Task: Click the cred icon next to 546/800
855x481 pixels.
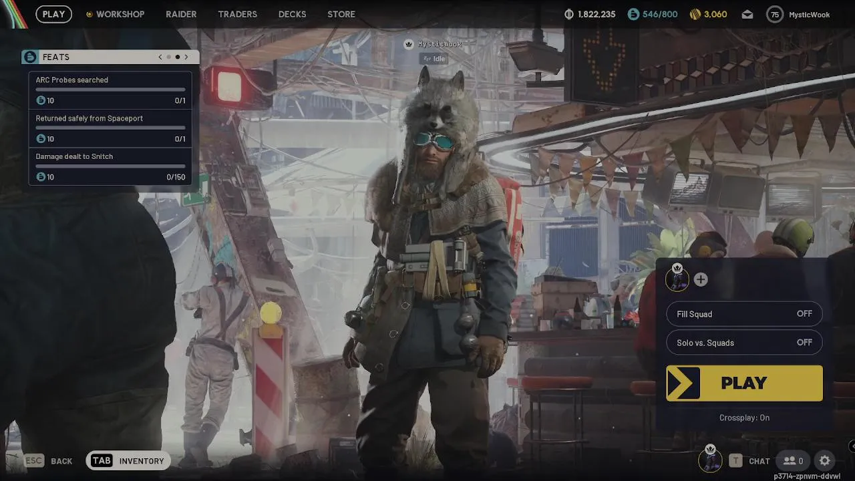Action: (x=633, y=14)
